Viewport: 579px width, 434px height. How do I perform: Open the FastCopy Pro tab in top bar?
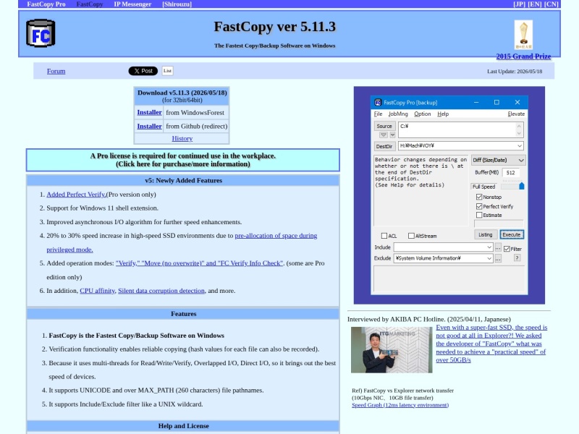[46, 4]
